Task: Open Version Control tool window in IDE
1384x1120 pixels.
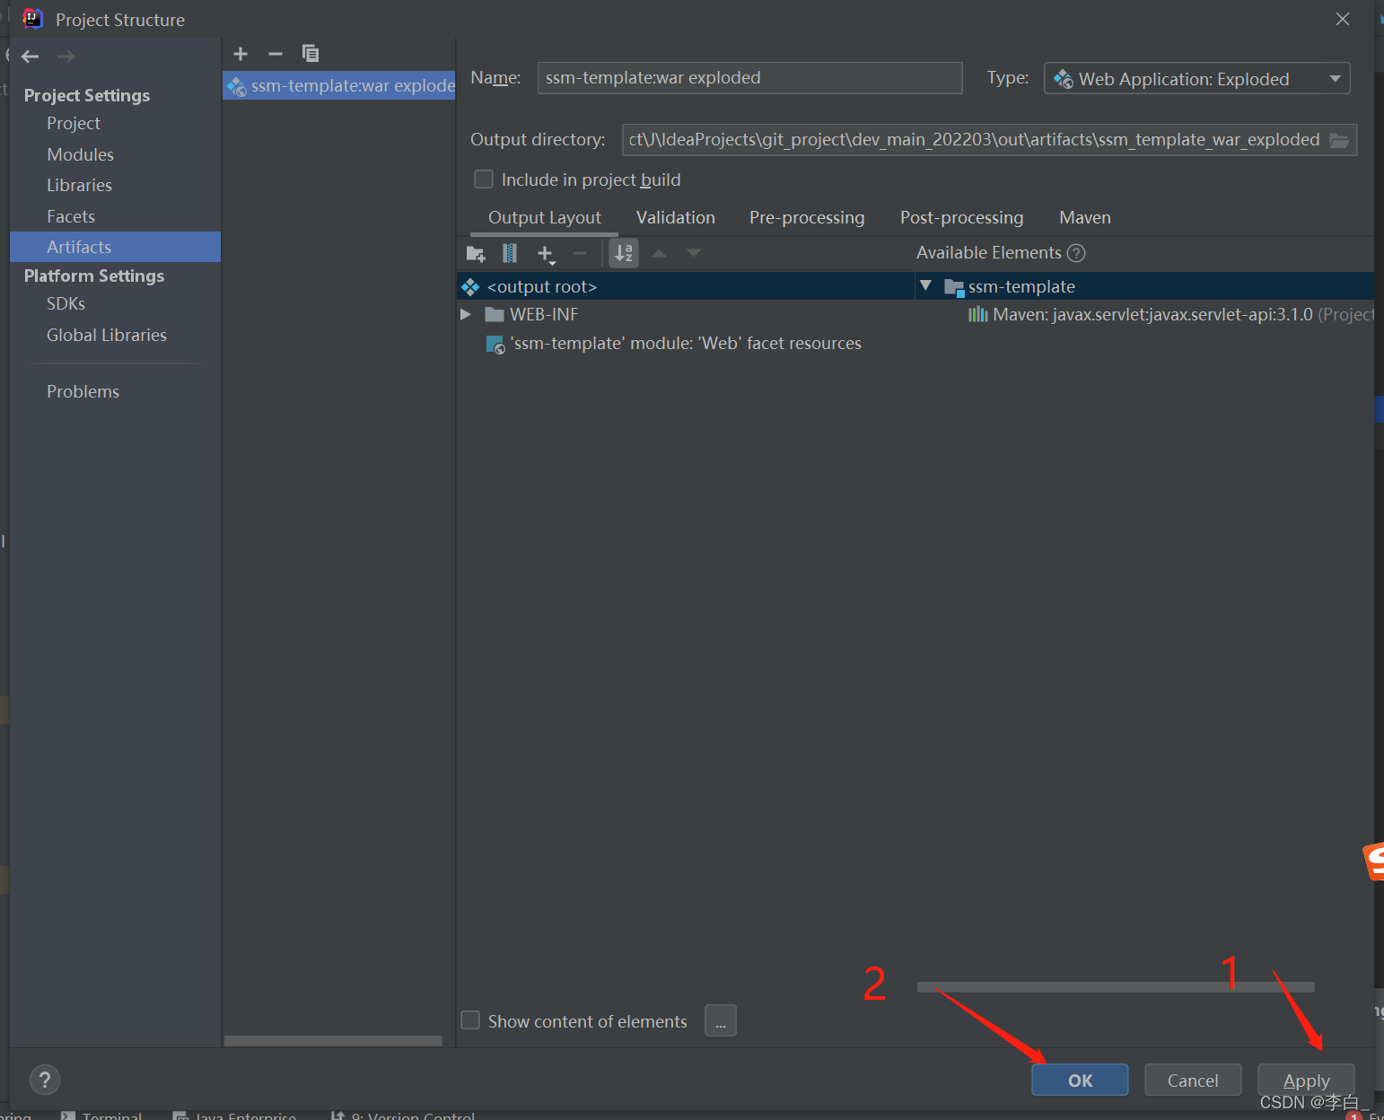Action: pyautogui.click(x=402, y=1116)
